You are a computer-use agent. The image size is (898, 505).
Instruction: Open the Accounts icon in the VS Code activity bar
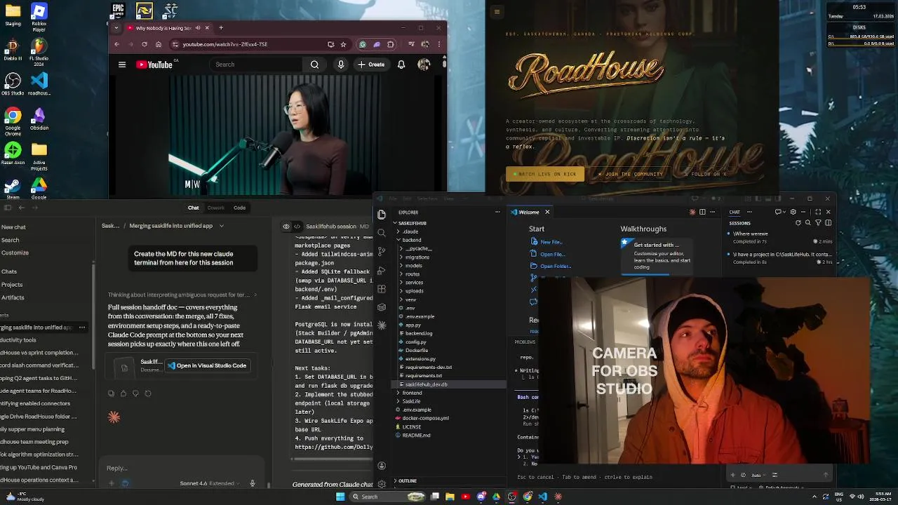(382, 466)
